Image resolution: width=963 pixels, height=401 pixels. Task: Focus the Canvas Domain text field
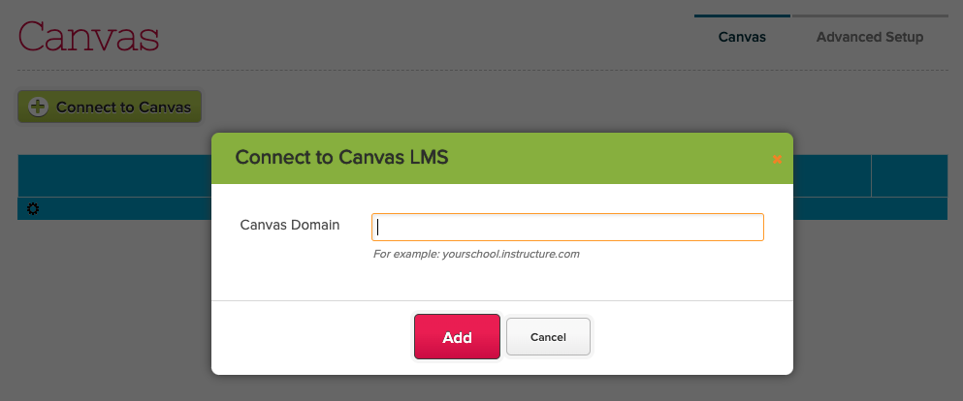point(567,227)
